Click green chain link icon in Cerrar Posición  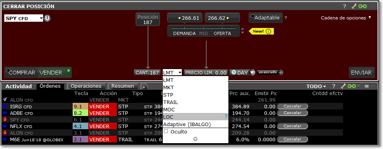coord(362,6)
